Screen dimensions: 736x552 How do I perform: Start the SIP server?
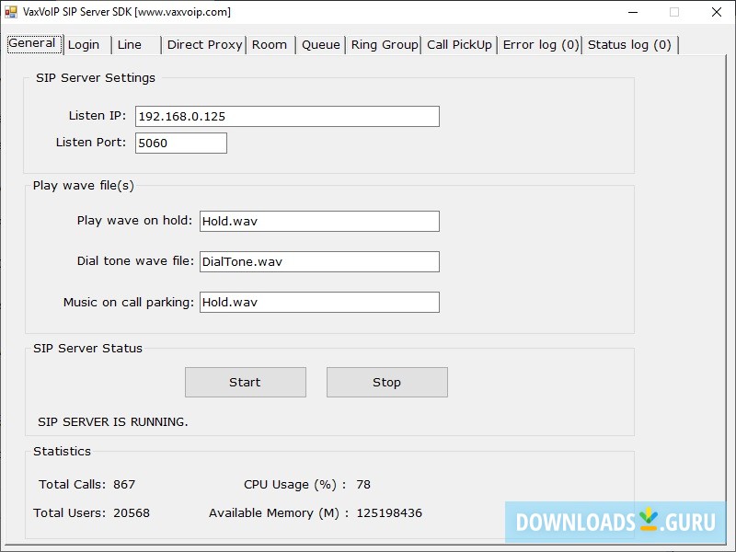246,382
